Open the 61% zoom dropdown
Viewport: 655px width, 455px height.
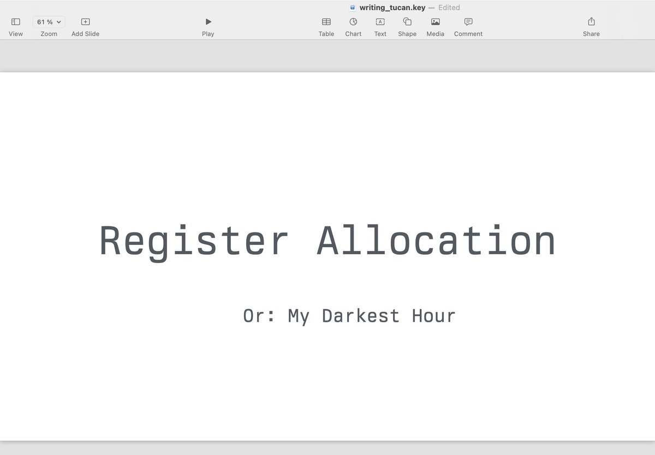(49, 22)
